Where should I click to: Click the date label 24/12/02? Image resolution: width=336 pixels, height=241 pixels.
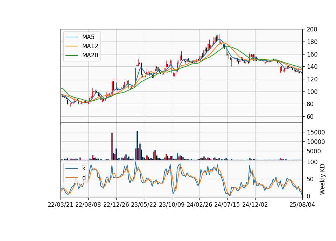[255, 205]
